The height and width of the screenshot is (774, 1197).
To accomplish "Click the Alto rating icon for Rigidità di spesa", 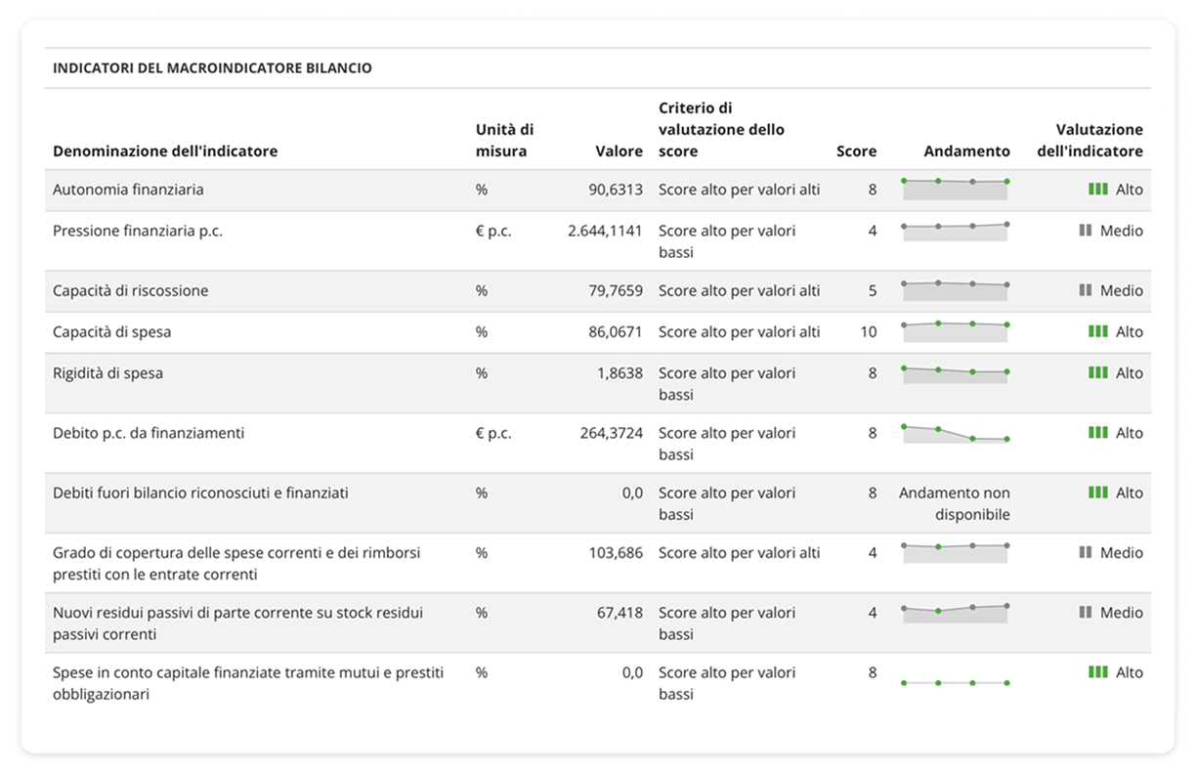I will [1097, 372].
